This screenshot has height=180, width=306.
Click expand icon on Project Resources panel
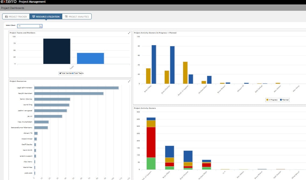tap(129, 81)
